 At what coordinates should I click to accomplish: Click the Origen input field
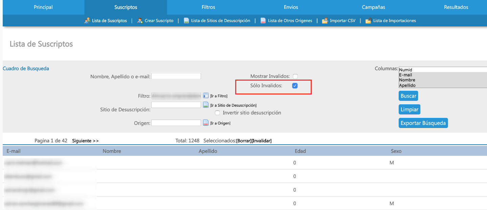coord(176,123)
